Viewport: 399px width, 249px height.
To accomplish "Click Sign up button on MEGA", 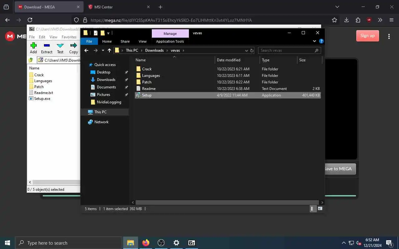I will (x=368, y=36).
